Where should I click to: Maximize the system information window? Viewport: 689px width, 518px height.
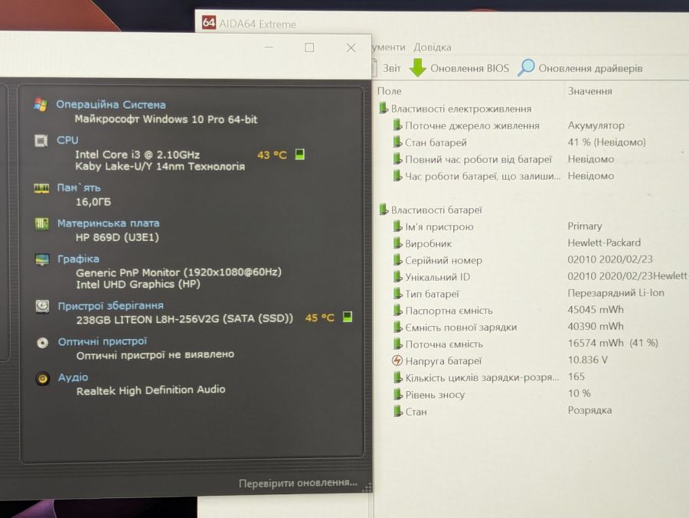(x=309, y=47)
